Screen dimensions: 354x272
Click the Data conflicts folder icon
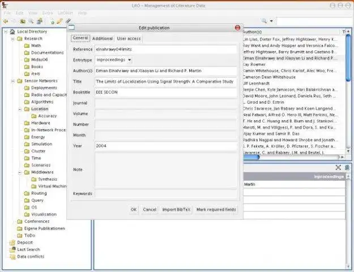[x=12, y=257]
